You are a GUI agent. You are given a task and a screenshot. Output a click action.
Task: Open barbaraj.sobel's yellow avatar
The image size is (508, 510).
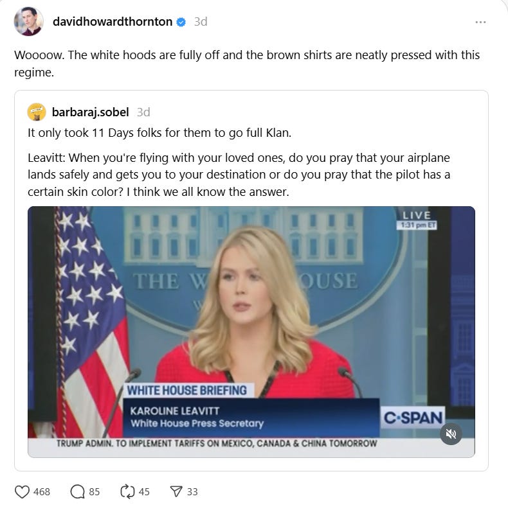pyautogui.click(x=37, y=112)
